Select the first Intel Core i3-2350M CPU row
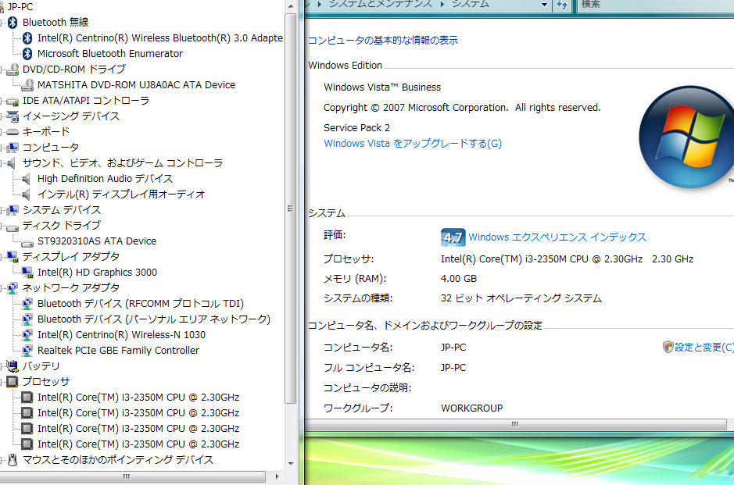This screenshot has width=734, height=485. (138, 398)
